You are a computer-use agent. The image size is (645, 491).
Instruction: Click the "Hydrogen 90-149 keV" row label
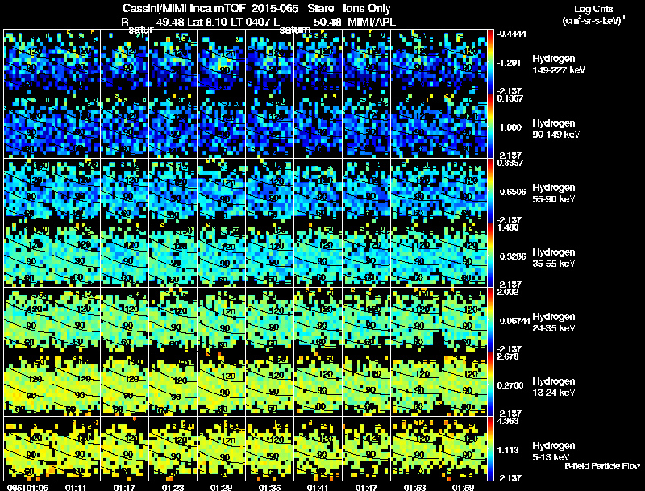(x=556, y=129)
